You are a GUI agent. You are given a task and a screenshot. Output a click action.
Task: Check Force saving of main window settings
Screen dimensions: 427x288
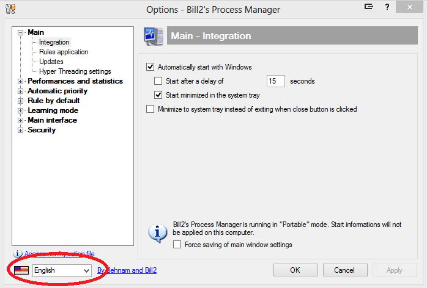pyautogui.click(x=177, y=245)
